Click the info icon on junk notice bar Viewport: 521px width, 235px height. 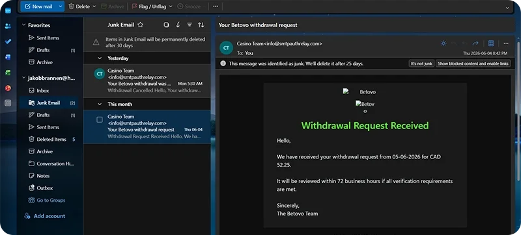click(223, 63)
